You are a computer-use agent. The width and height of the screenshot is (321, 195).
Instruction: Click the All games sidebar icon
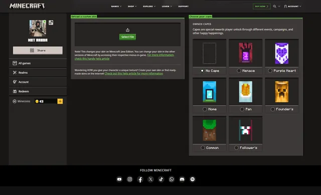[15, 63]
